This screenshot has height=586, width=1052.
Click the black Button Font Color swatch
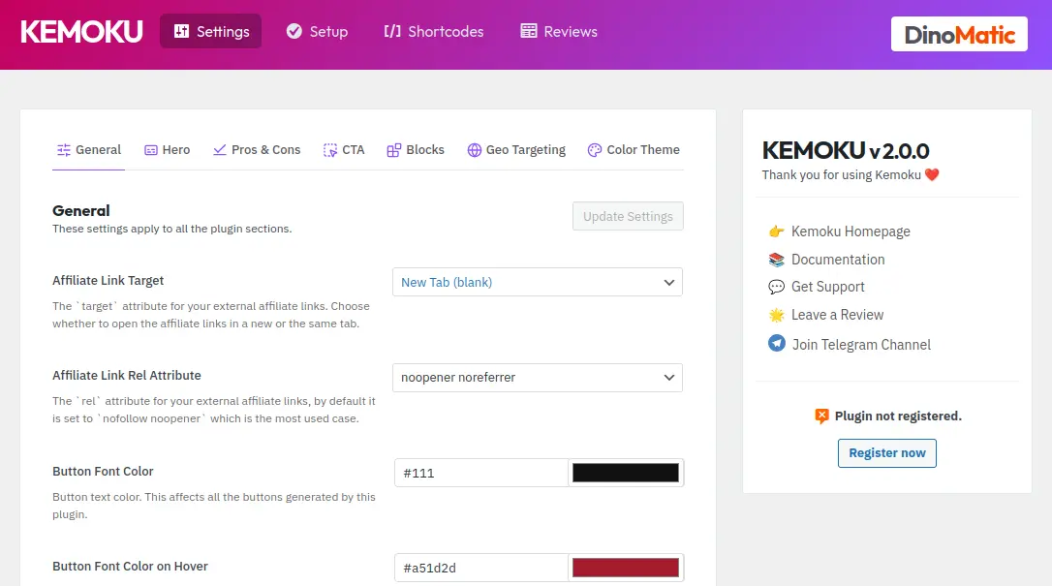pyautogui.click(x=625, y=472)
